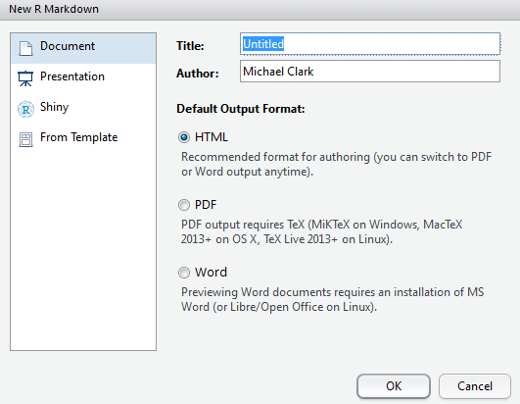
Task: Select the HTML output format radio button
Action: (x=184, y=137)
